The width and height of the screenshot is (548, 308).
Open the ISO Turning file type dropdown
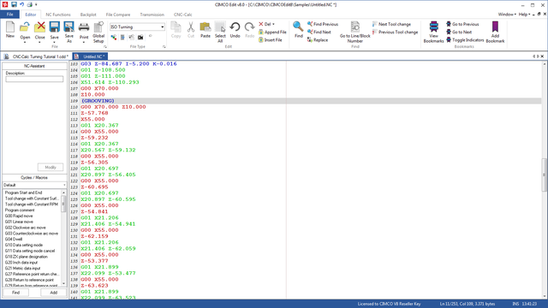pyautogui.click(x=163, y=27)
